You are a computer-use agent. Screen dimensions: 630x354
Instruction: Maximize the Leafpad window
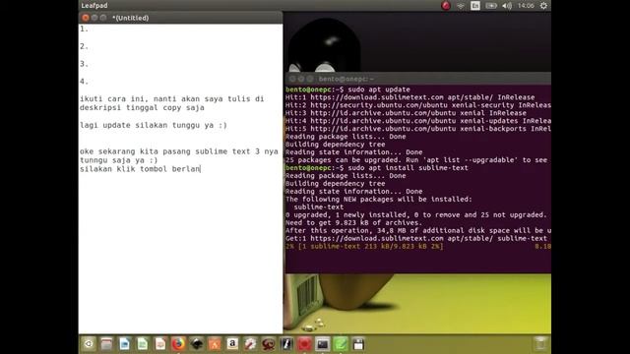103,18
